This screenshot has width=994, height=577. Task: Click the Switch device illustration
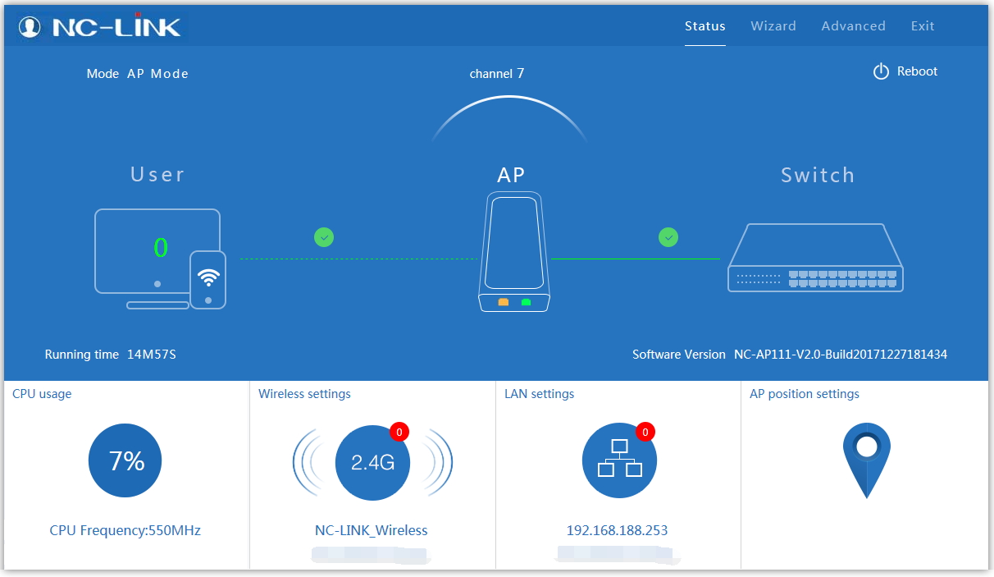(816, 258)
